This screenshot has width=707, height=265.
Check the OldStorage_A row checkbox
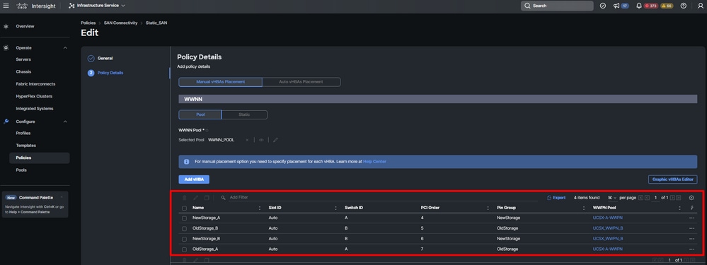click(184, 249)
